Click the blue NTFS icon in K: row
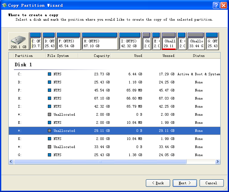 pyautogui.click(x=49, y=139)
